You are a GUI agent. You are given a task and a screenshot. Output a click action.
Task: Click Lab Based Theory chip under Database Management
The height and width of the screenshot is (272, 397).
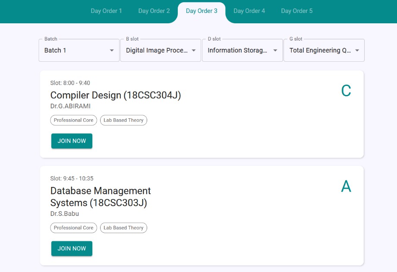coord(123,228)
